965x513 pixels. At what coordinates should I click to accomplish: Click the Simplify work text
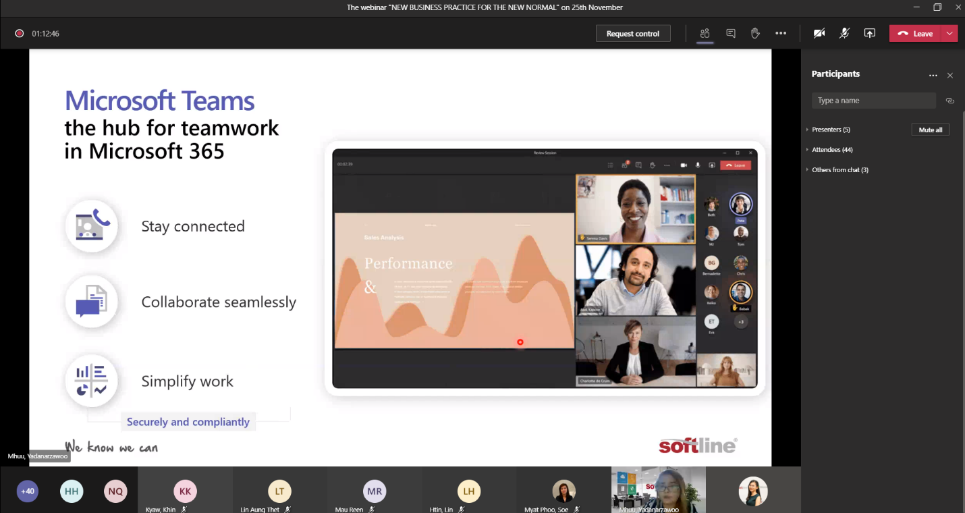[x=187, y=381]
